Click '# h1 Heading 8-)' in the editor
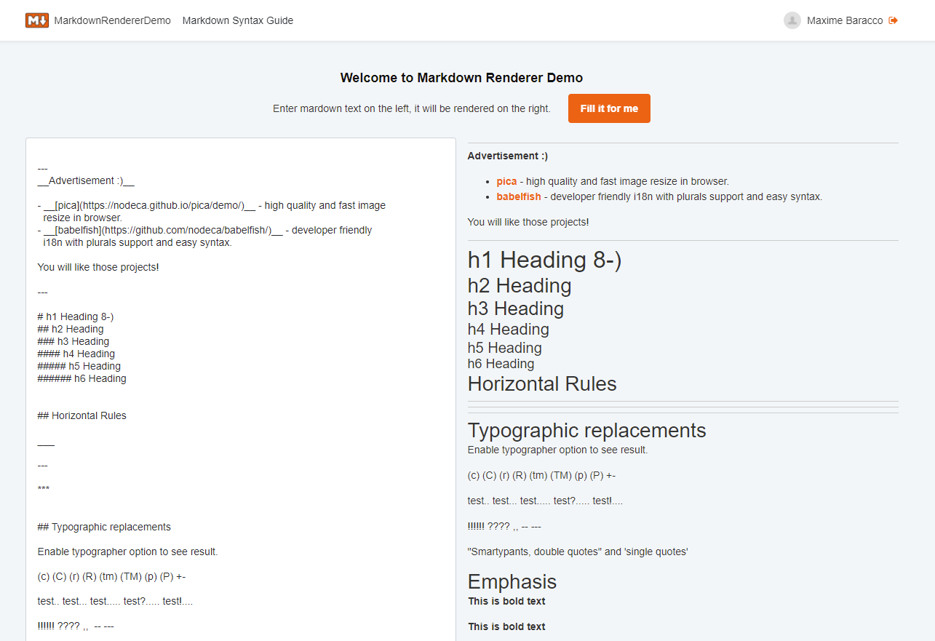The image size is (935, 641). (x=76, y=316)
